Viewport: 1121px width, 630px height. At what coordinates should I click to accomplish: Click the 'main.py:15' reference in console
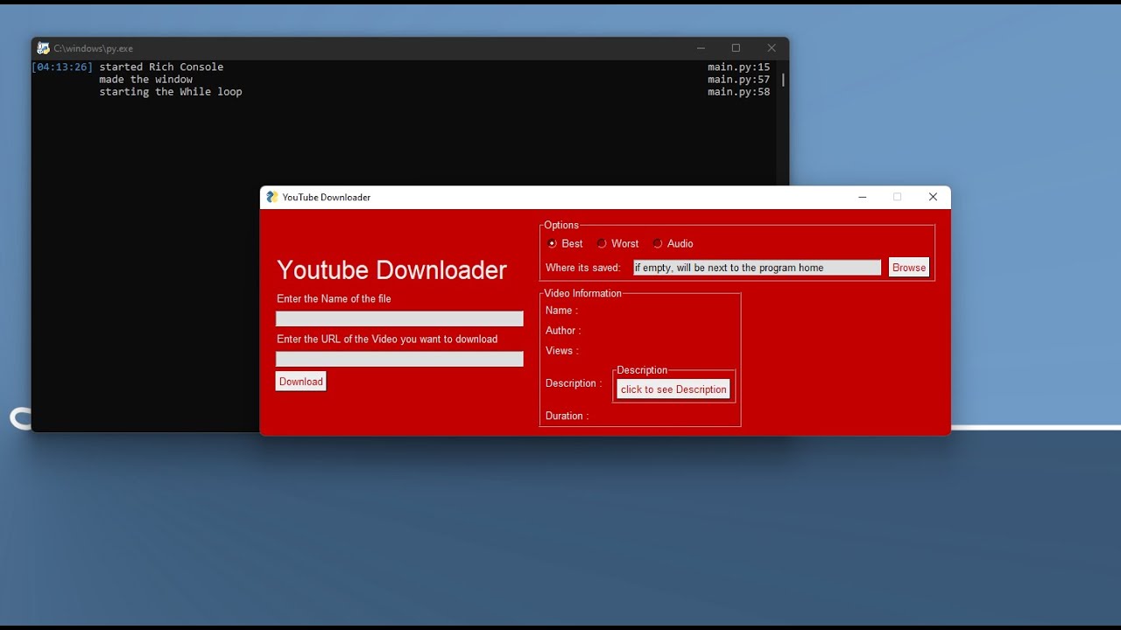739,66
